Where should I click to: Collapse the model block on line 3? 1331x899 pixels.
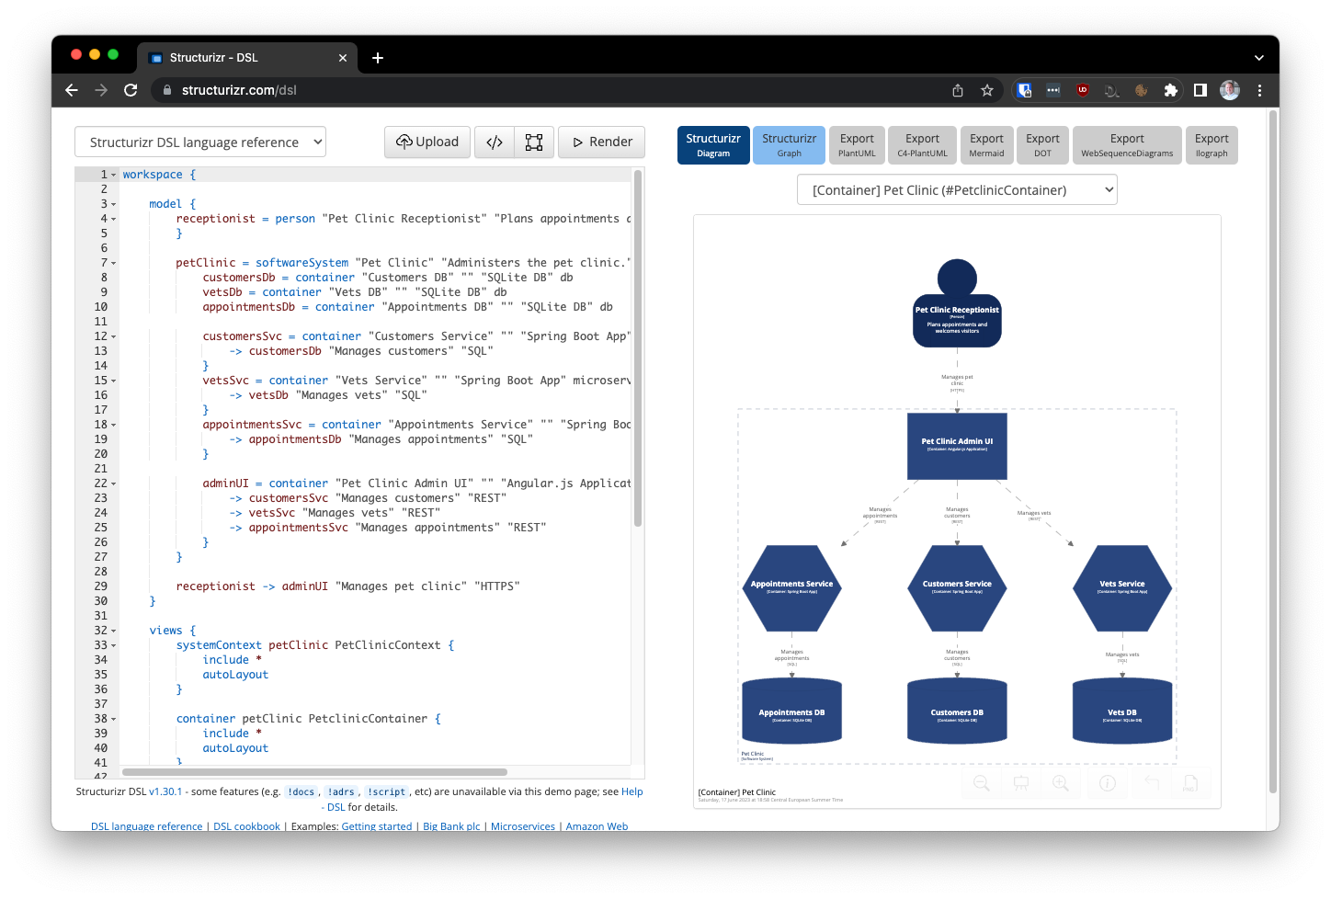(114, 204)
